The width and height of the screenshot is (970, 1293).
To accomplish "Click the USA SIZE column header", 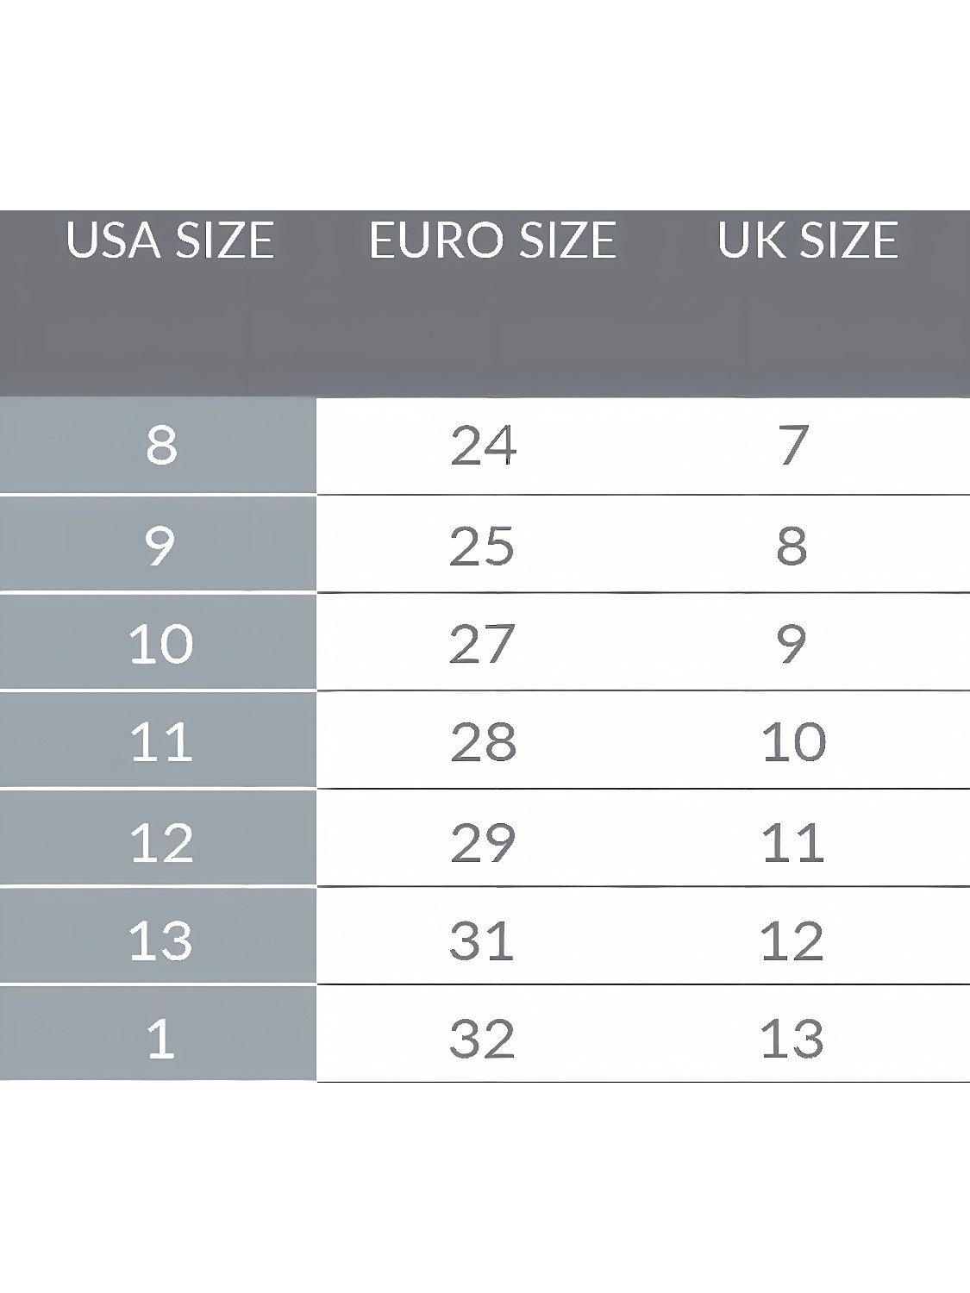I will (x=170, y=240).
